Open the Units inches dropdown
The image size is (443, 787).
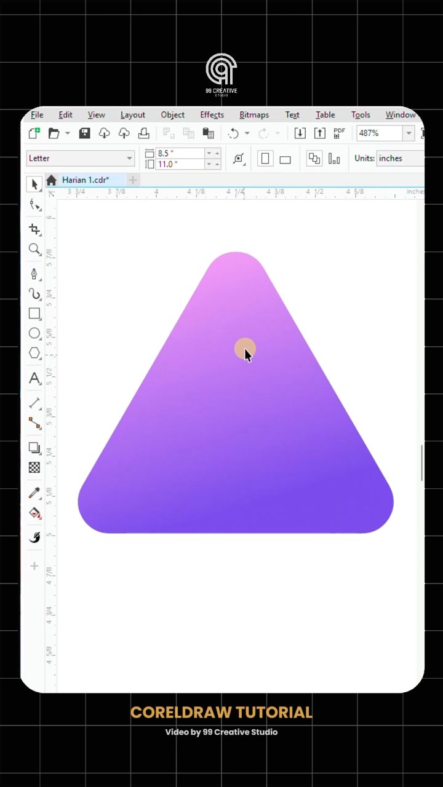pyautogui.click(x=400, y=158)
